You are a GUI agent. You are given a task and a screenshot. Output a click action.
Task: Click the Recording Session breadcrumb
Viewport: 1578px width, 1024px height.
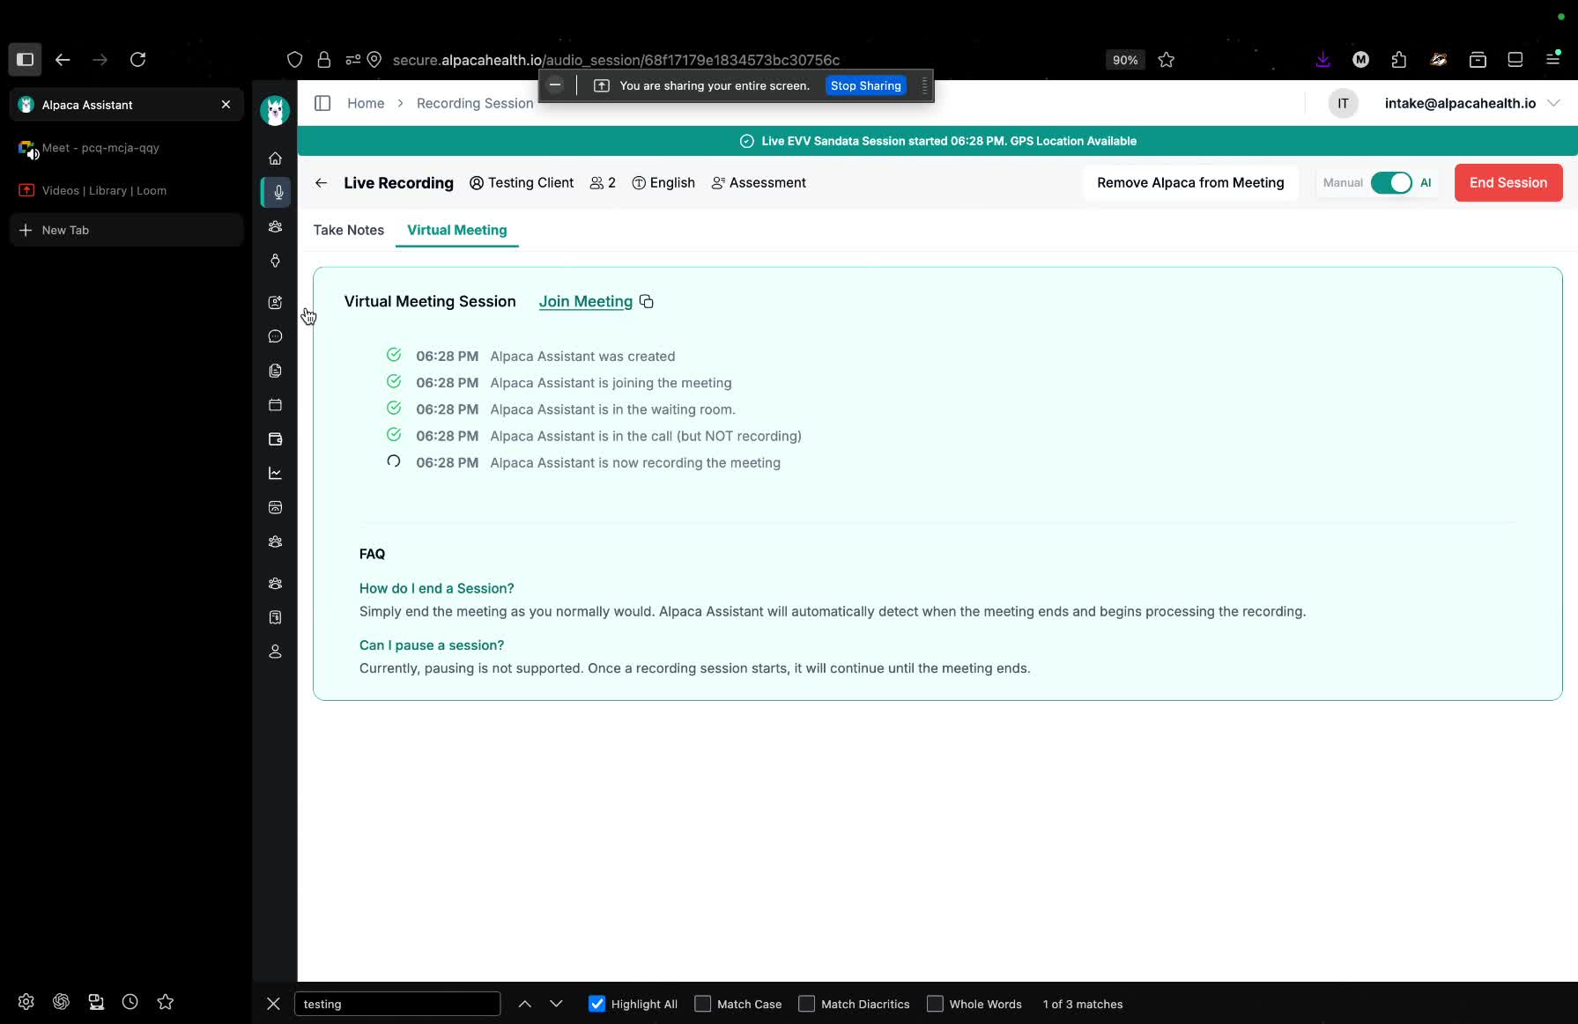point(475,103)
